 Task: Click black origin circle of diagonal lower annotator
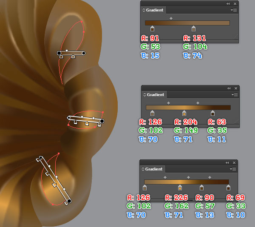[69, 201]
